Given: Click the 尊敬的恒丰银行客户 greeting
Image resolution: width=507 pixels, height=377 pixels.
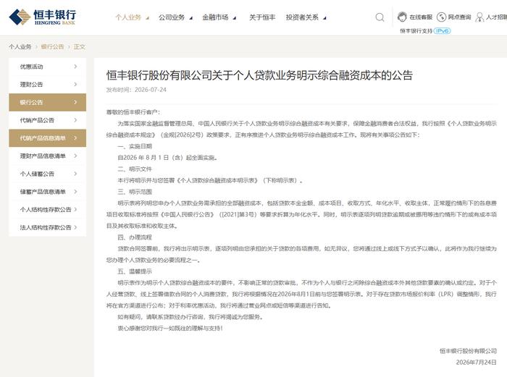Looking at the screenshot, I should [133, 112].
